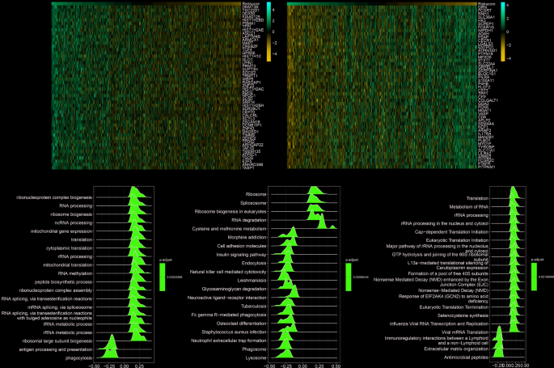Select the 'rRNA metabolic process' label
The image size is (554, 368).
click(x=68, y=332)
